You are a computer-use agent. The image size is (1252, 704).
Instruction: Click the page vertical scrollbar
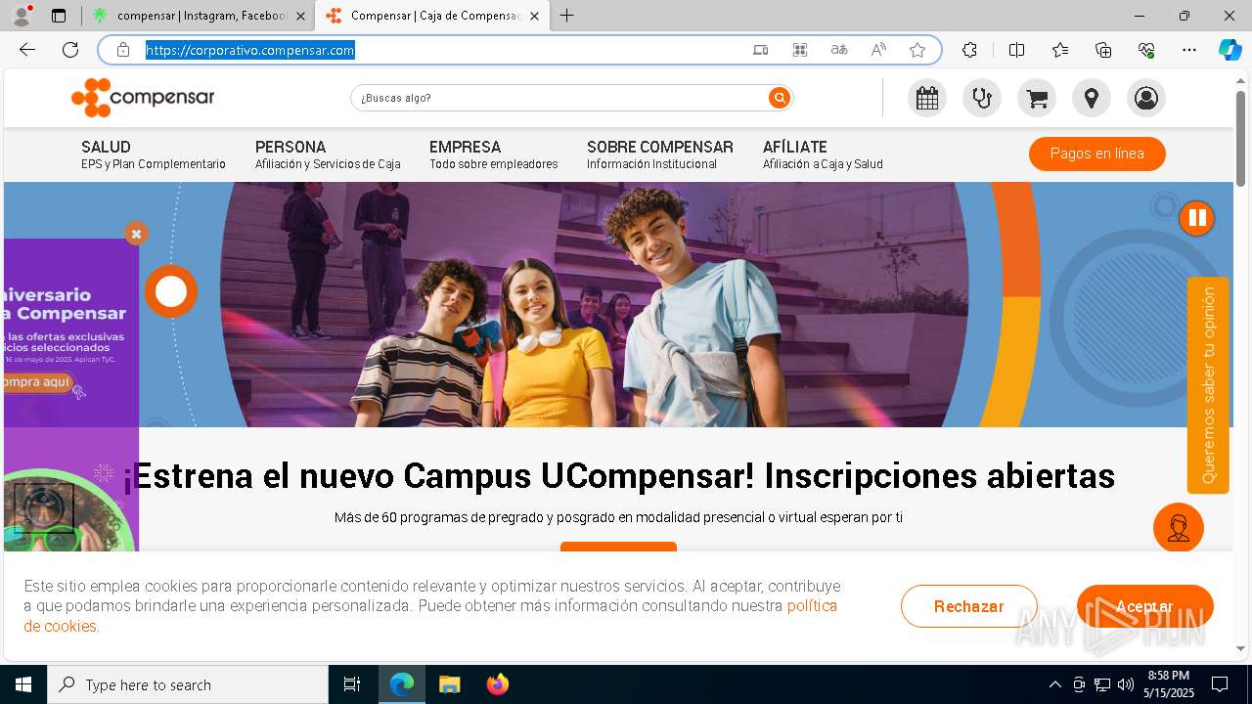pyautogui.click(x=1240, y=138)
